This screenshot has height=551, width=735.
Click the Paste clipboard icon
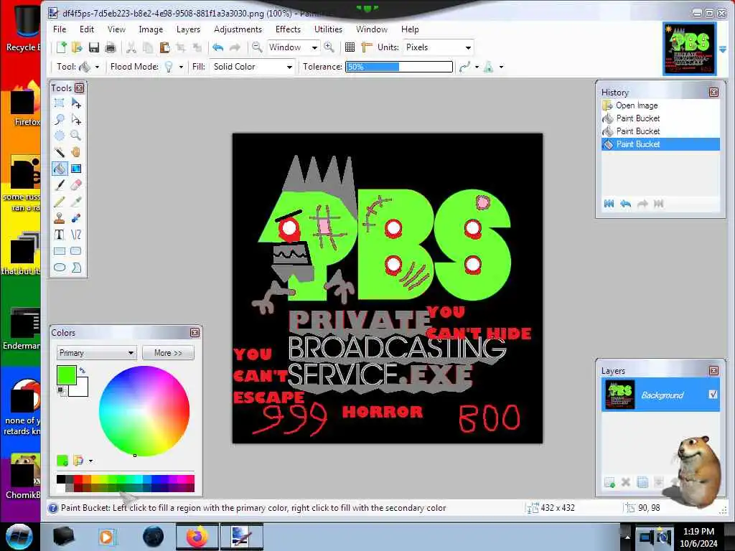click(164, 47)
